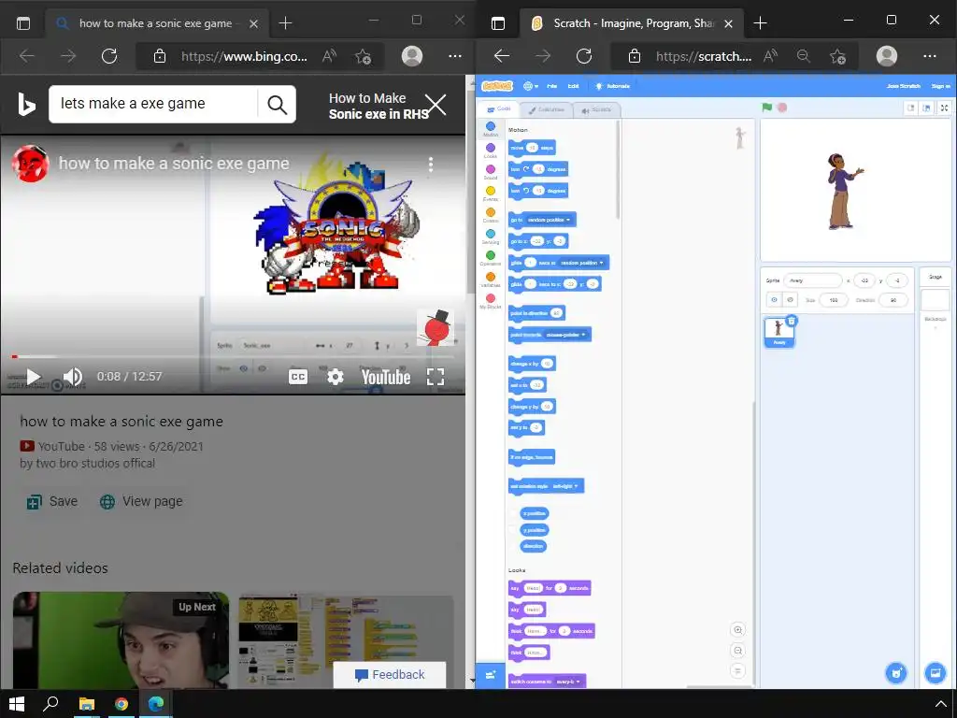Viewport: 957px width, 718px height.
Task: Select the Control block category
Action: [x=491, y=215]
